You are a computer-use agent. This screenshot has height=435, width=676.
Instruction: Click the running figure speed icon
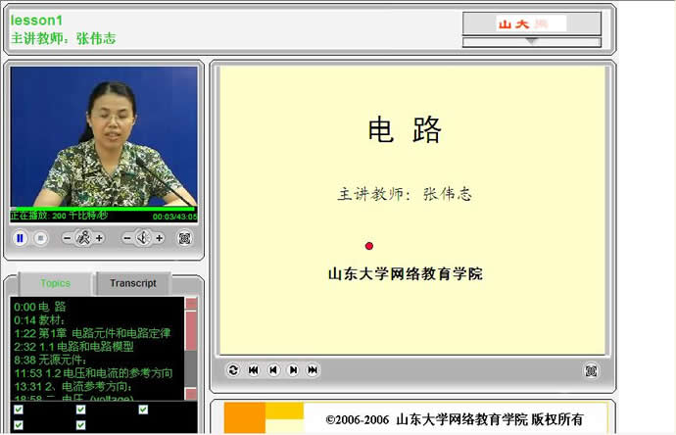pos(83,237)
